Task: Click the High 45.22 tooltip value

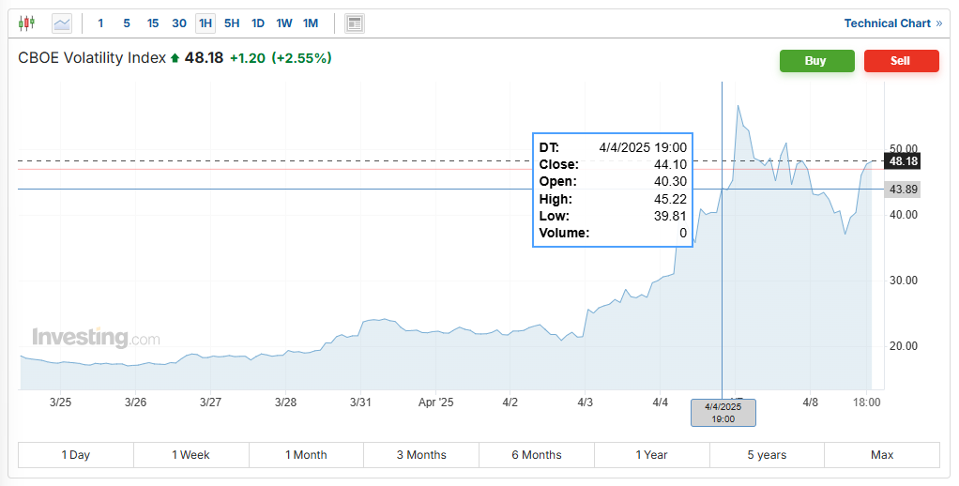Action: [670, 199]
